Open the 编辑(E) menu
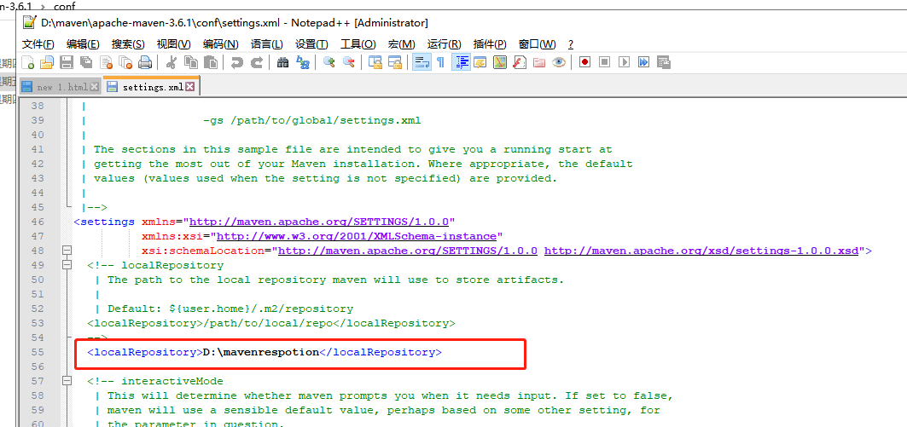Image resolution: width=907 pixels, height=427 pixels. coord(83,44)
